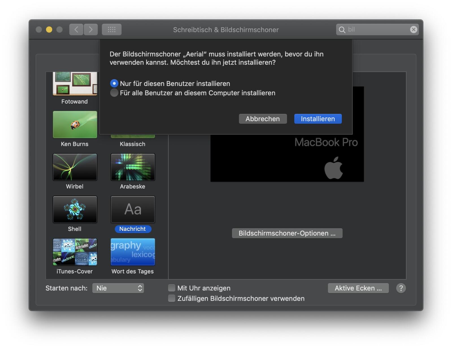Choose the iTunes-Cover screensaver
452x349 pixels.
tap(75, 252)
